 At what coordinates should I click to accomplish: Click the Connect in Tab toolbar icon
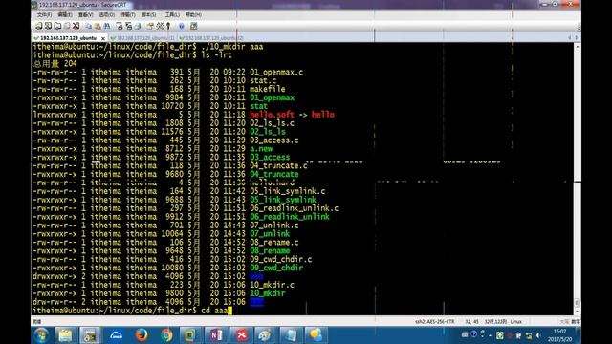[57, 26]
